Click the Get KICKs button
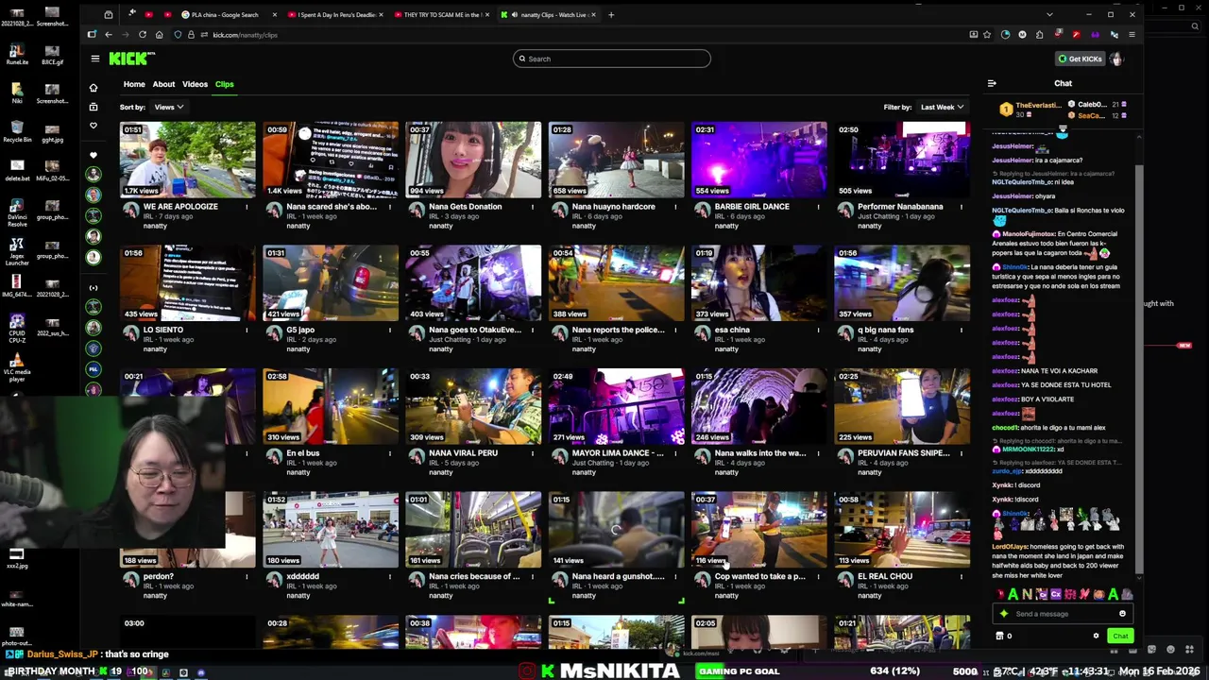1209x680 pixels. click(1080, 59)
